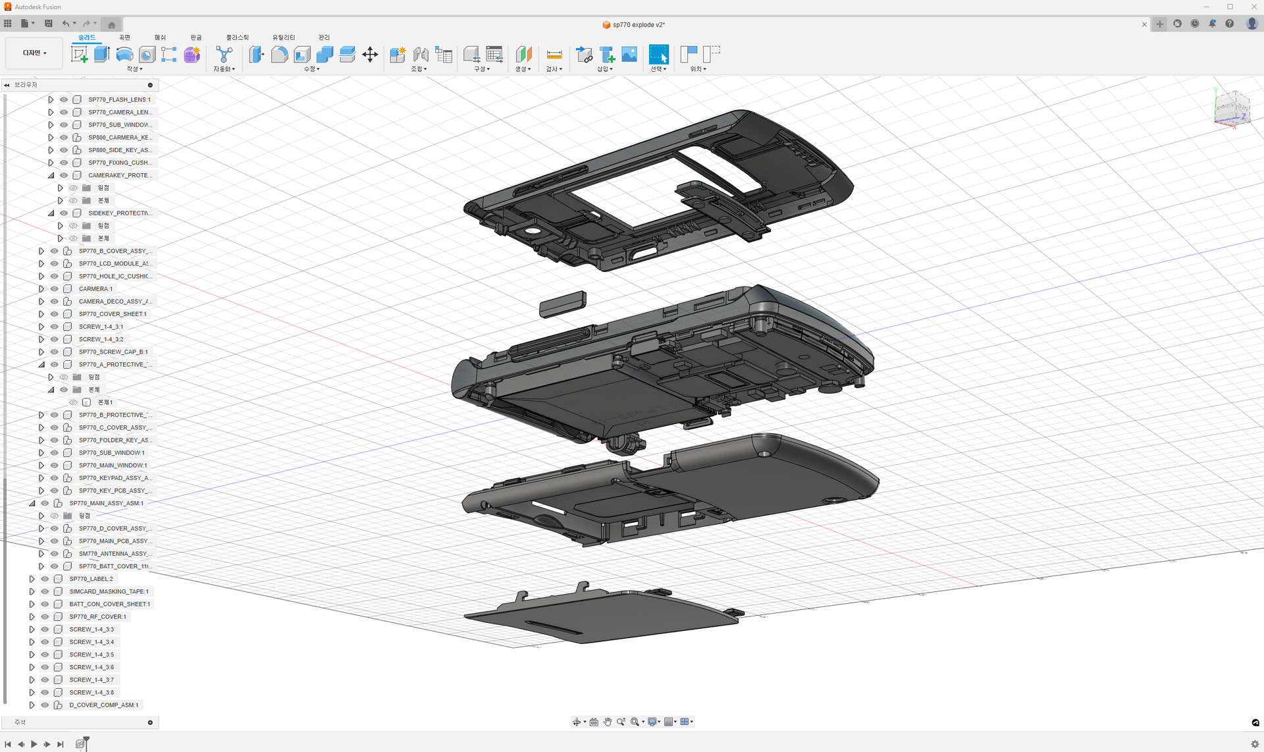Select the Press Pull tool icon
Image resolution: width=1264 pixels, height=752 pixels.
coord(257,54)
